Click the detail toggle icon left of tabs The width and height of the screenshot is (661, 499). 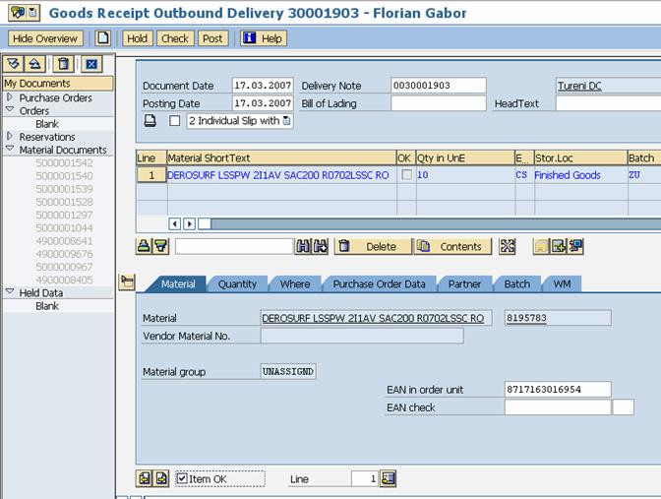pos(126,282)
